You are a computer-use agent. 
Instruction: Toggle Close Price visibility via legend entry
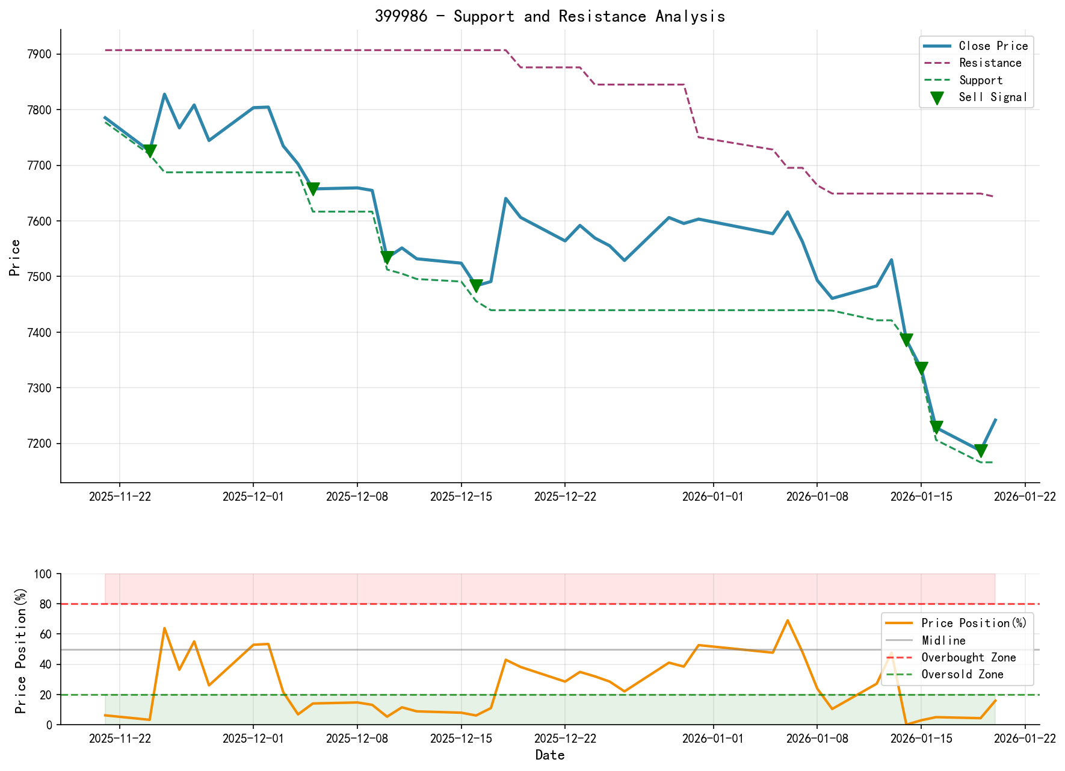[x=993, y=46]
